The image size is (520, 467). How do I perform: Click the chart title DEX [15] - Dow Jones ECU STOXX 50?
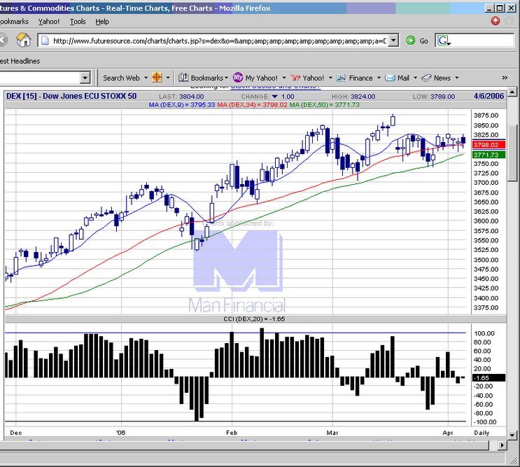(71, 96)
